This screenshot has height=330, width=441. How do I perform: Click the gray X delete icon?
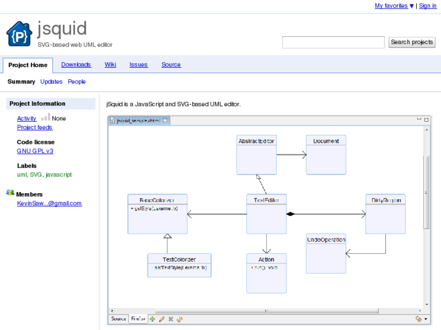(x=170, y=319)
